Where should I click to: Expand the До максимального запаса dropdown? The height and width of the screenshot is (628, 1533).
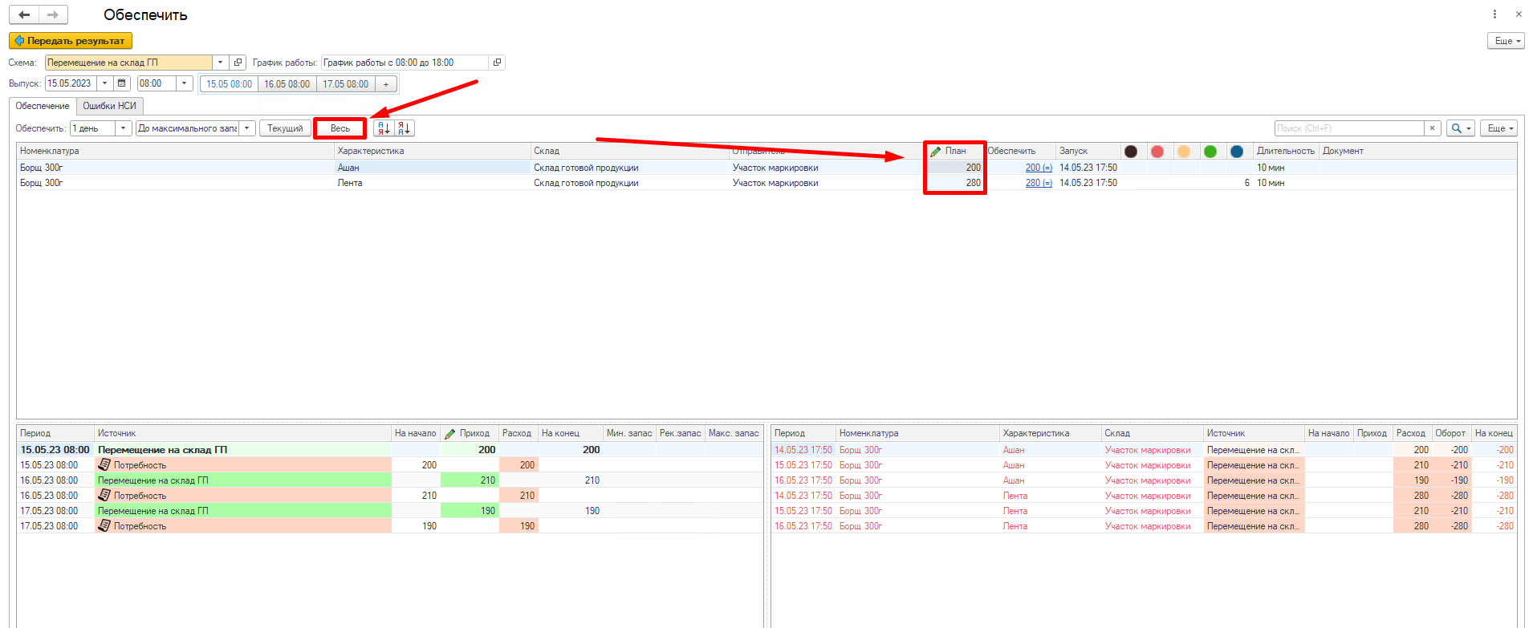[247, 128]
